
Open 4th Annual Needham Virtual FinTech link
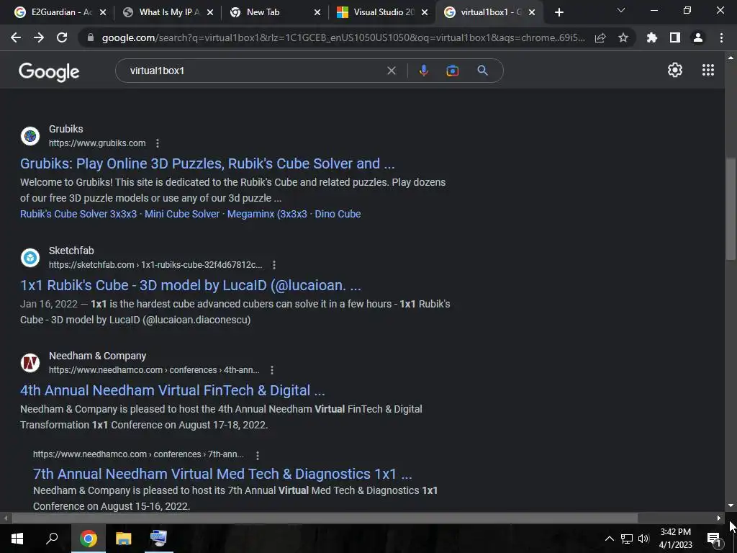(173, 390)
